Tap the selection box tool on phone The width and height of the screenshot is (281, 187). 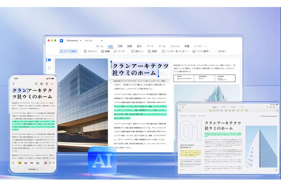13,163
